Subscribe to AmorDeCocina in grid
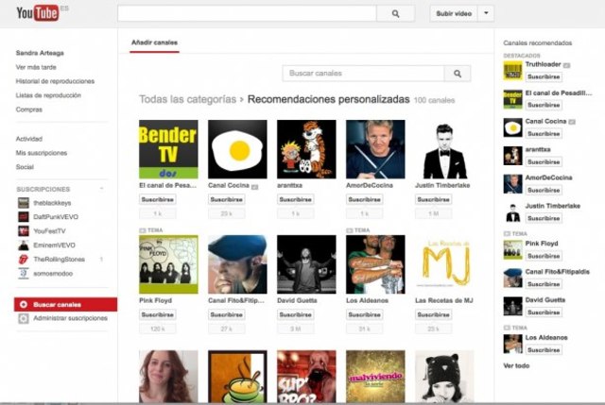The height and width of the screenshot is (405, 605). pyautogui.click(x=365, y=199)
